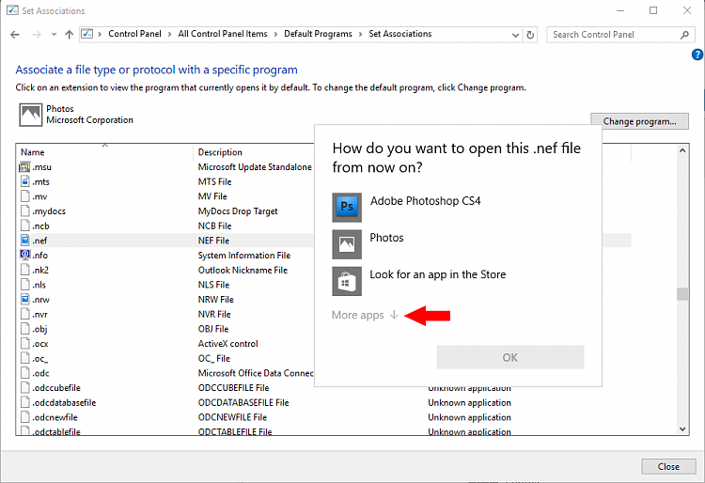The width and height of the screenshot is (705, 483).
Task: Choose Look for an app in the Store
Action: [x=437, y=274]
